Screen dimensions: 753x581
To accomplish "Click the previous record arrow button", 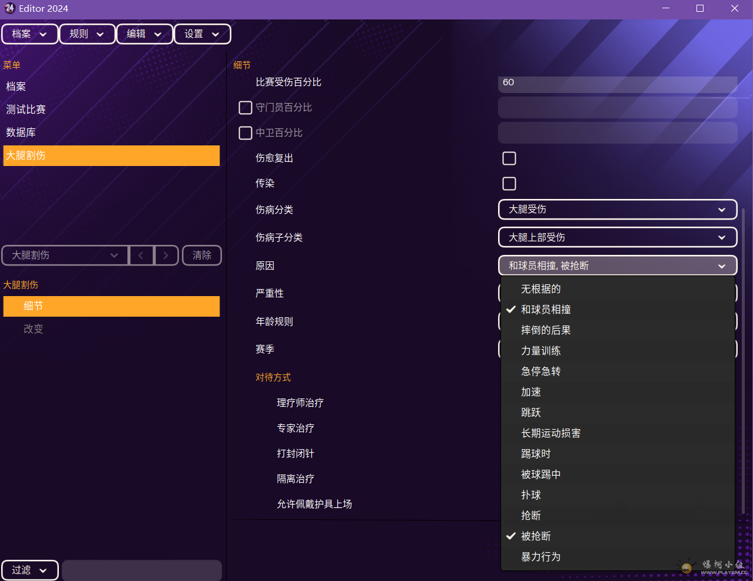I will click(141, 255).
